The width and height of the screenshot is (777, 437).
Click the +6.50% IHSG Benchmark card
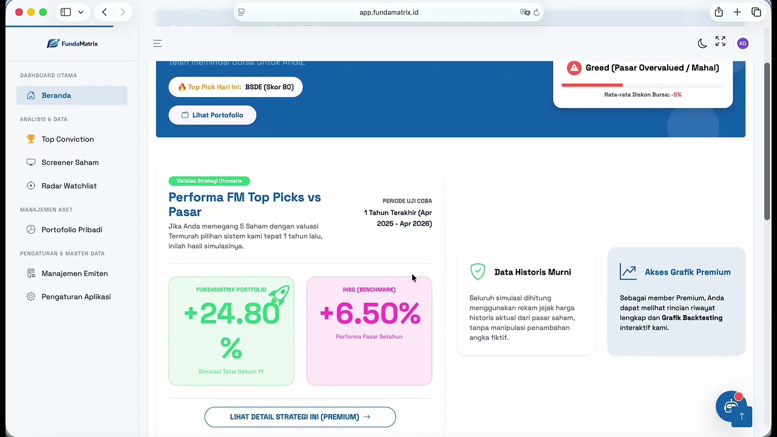pos(369,331)
